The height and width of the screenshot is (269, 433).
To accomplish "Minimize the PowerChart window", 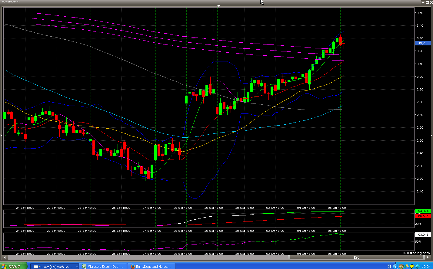I will coord(423,2).
